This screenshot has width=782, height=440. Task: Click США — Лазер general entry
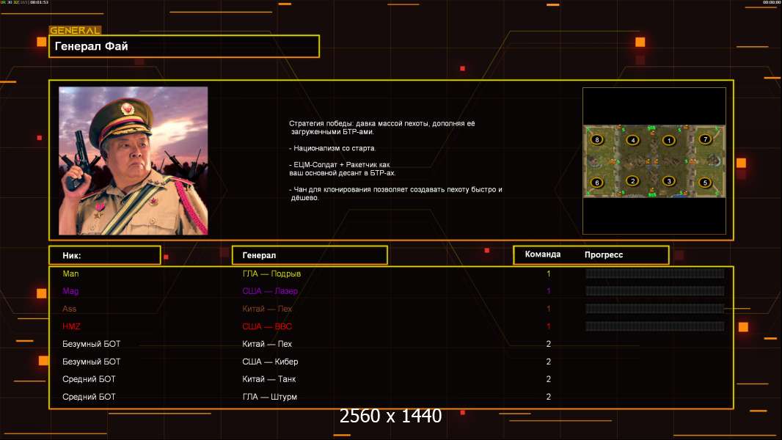click(270, 291)
